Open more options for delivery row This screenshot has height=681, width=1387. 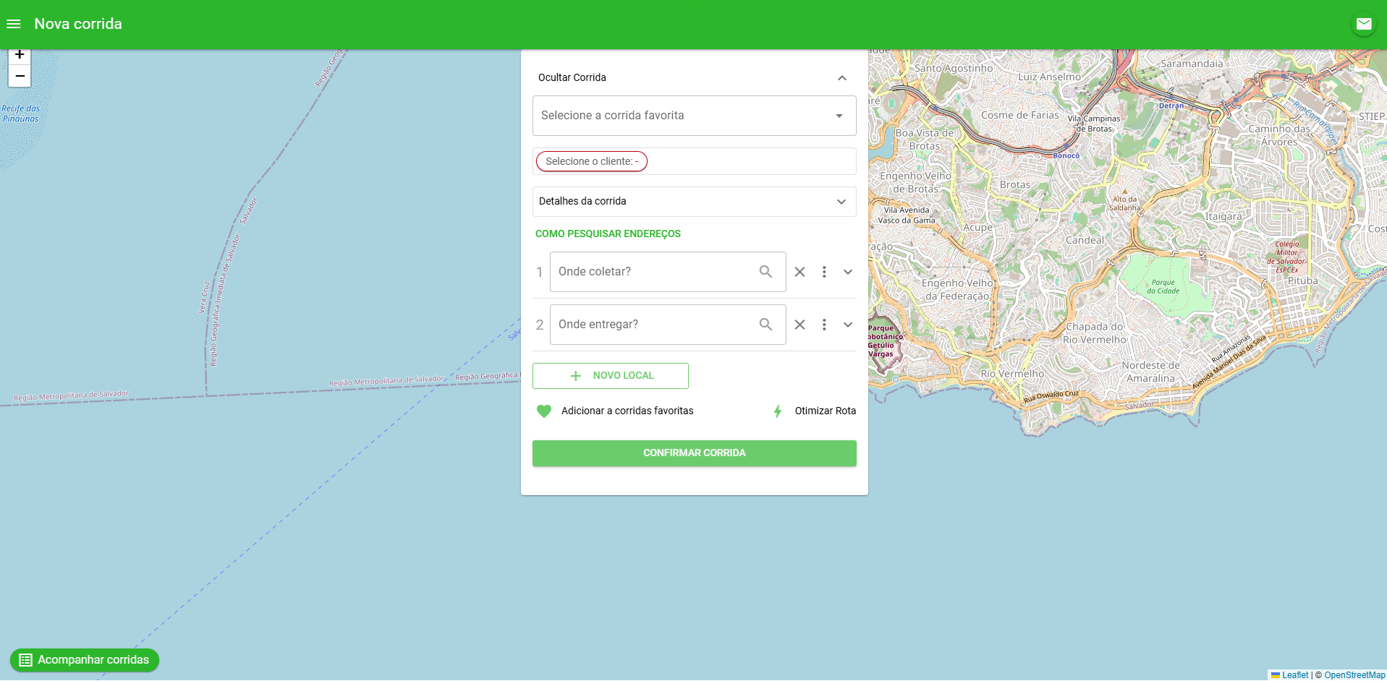point(824,325)
